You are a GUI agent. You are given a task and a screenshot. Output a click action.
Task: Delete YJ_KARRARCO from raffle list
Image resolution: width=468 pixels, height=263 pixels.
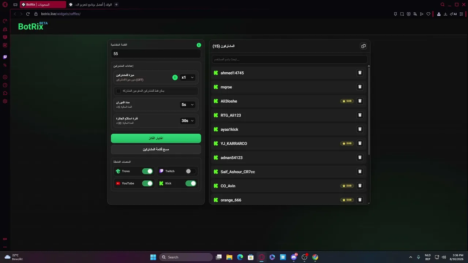coord(360,143)
